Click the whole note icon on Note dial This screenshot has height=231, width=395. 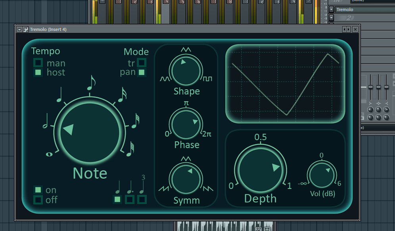coord(49,154)
